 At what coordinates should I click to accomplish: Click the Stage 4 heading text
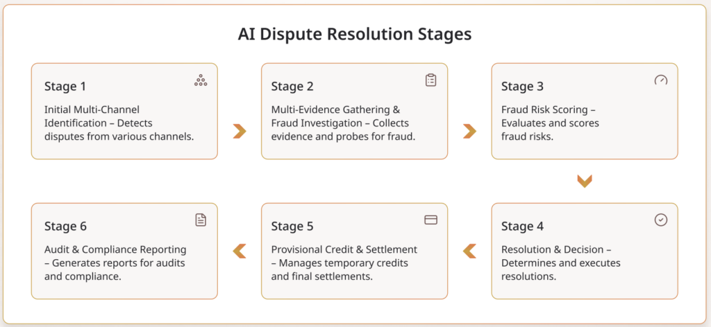point(522,226)
